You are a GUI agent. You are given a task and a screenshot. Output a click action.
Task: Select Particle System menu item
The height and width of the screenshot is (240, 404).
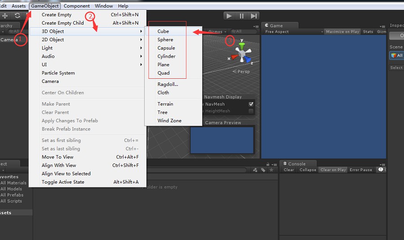[88, 73]
